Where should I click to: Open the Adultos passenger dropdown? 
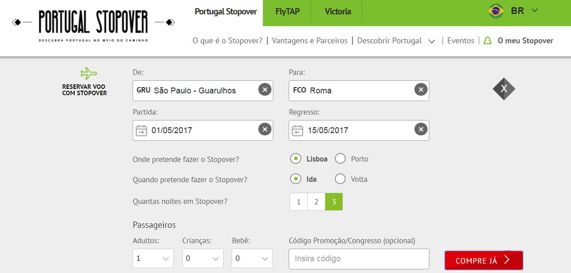click(153, 259)
